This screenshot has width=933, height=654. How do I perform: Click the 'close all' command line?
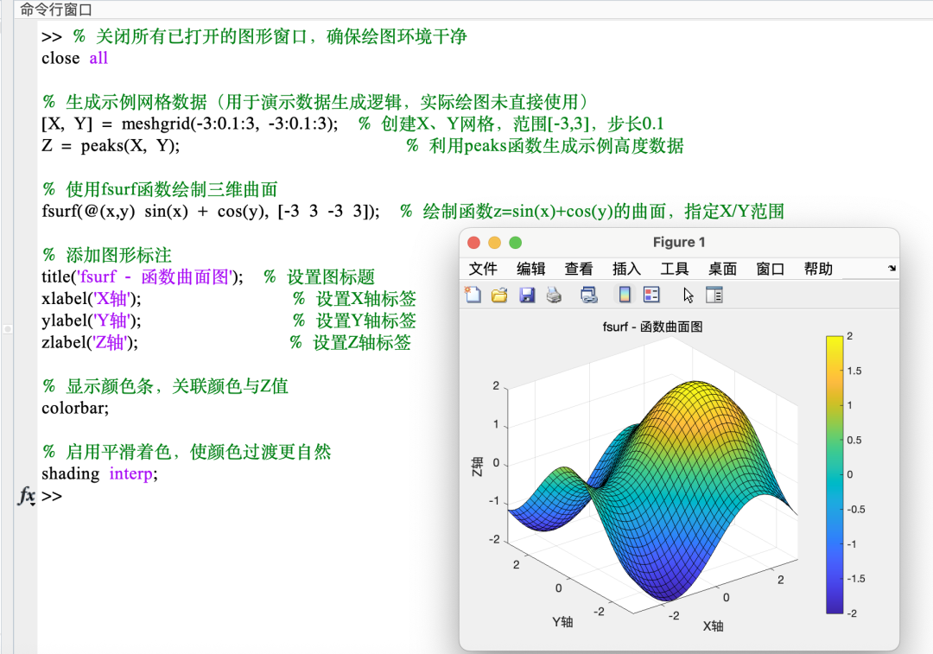coord(74,59)
